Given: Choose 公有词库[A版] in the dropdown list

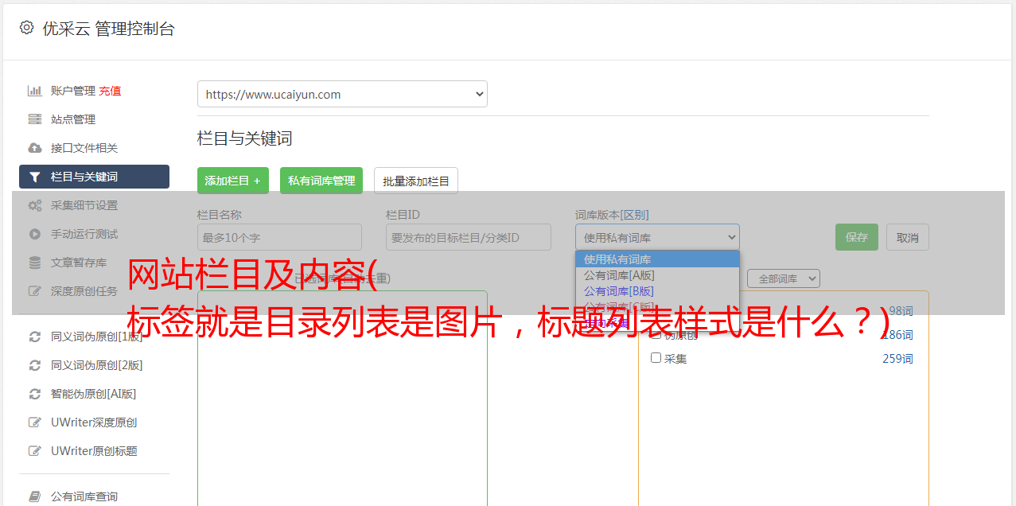Looking at the screenshot, I should click(657, 275).
